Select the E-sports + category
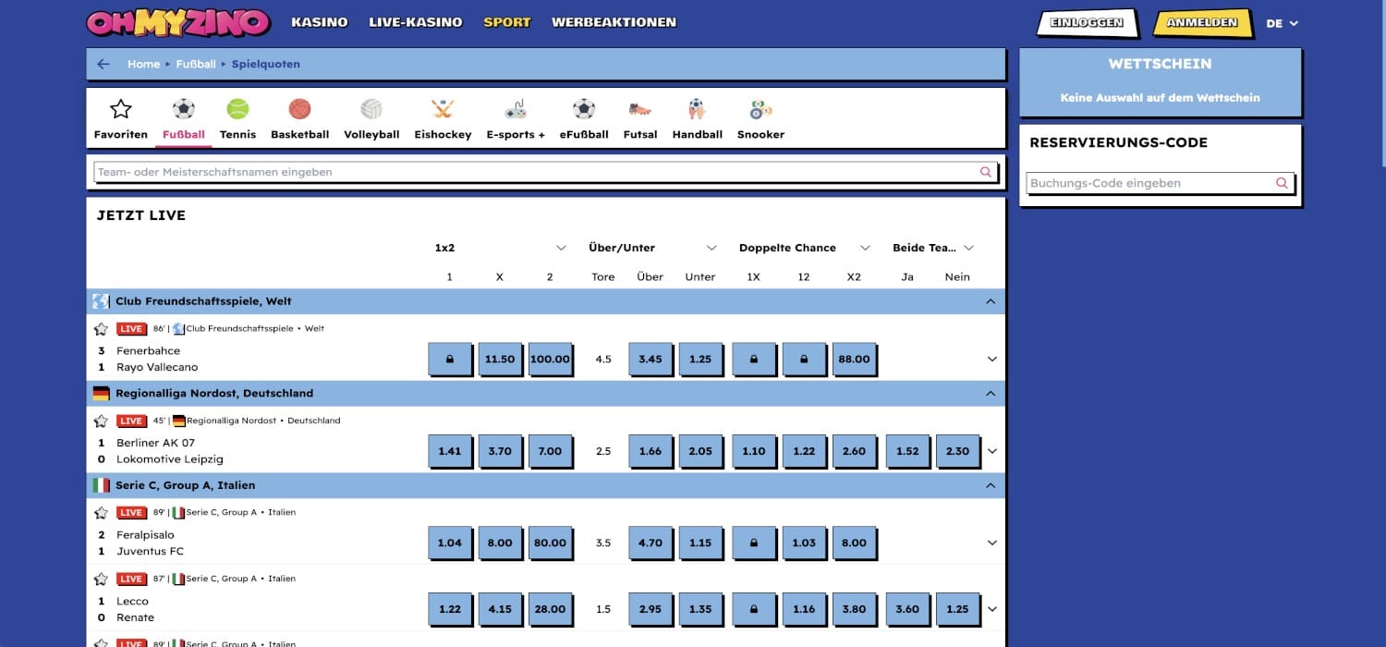This screenshot has height=647, width=1386. [516, 119]
